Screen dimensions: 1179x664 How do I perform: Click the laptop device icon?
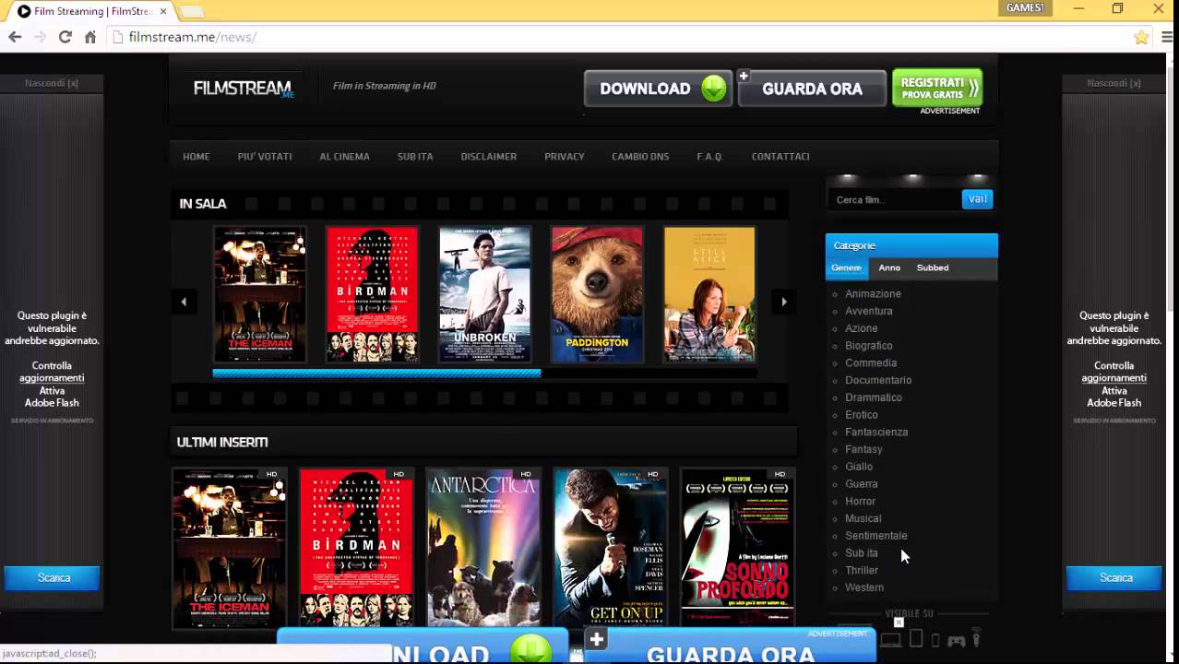point(890,639)
